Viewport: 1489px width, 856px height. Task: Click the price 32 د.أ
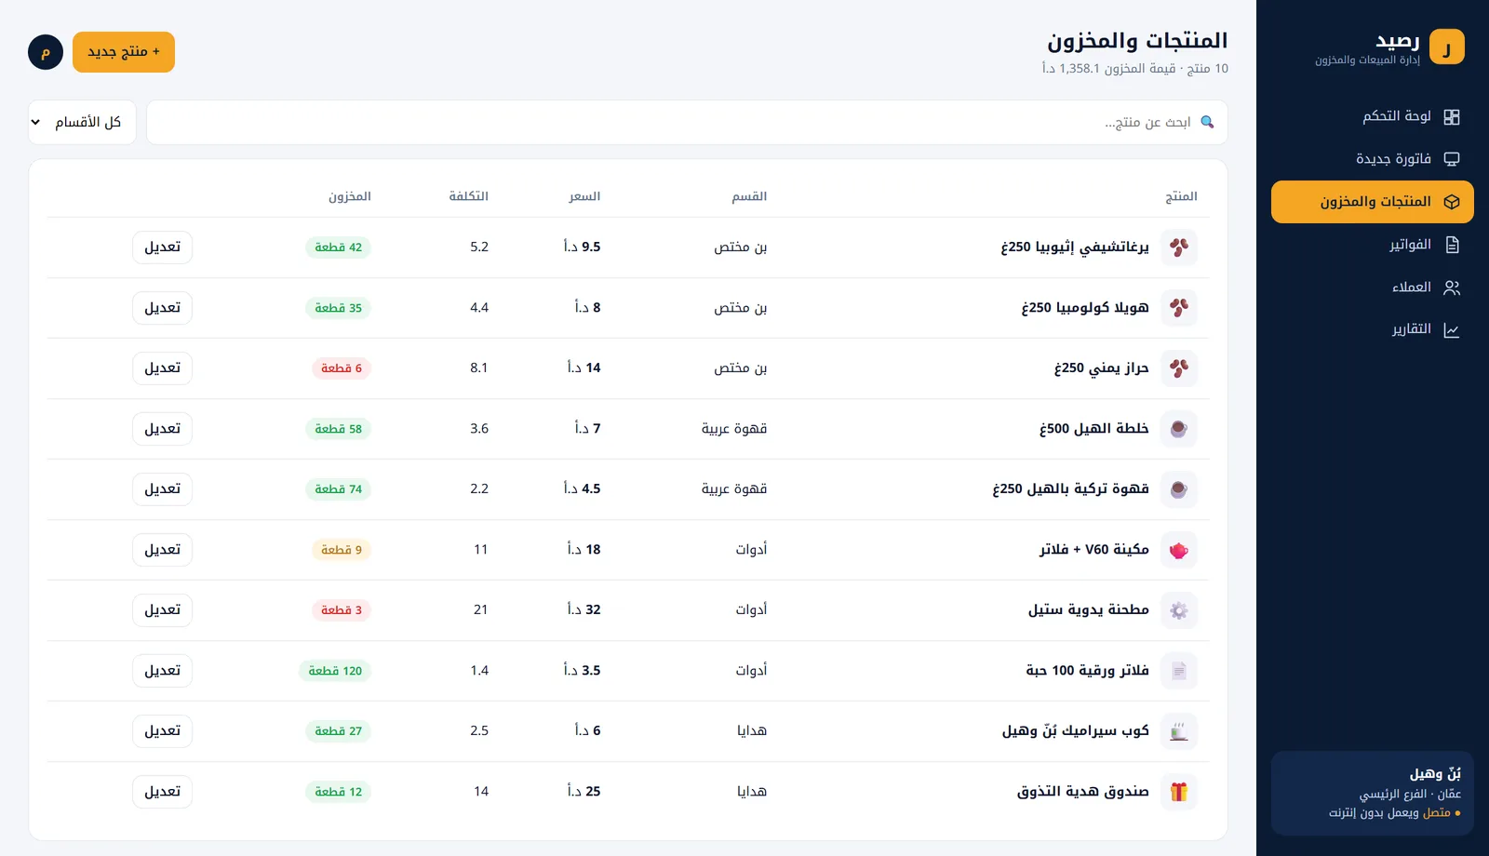[584, 610]
